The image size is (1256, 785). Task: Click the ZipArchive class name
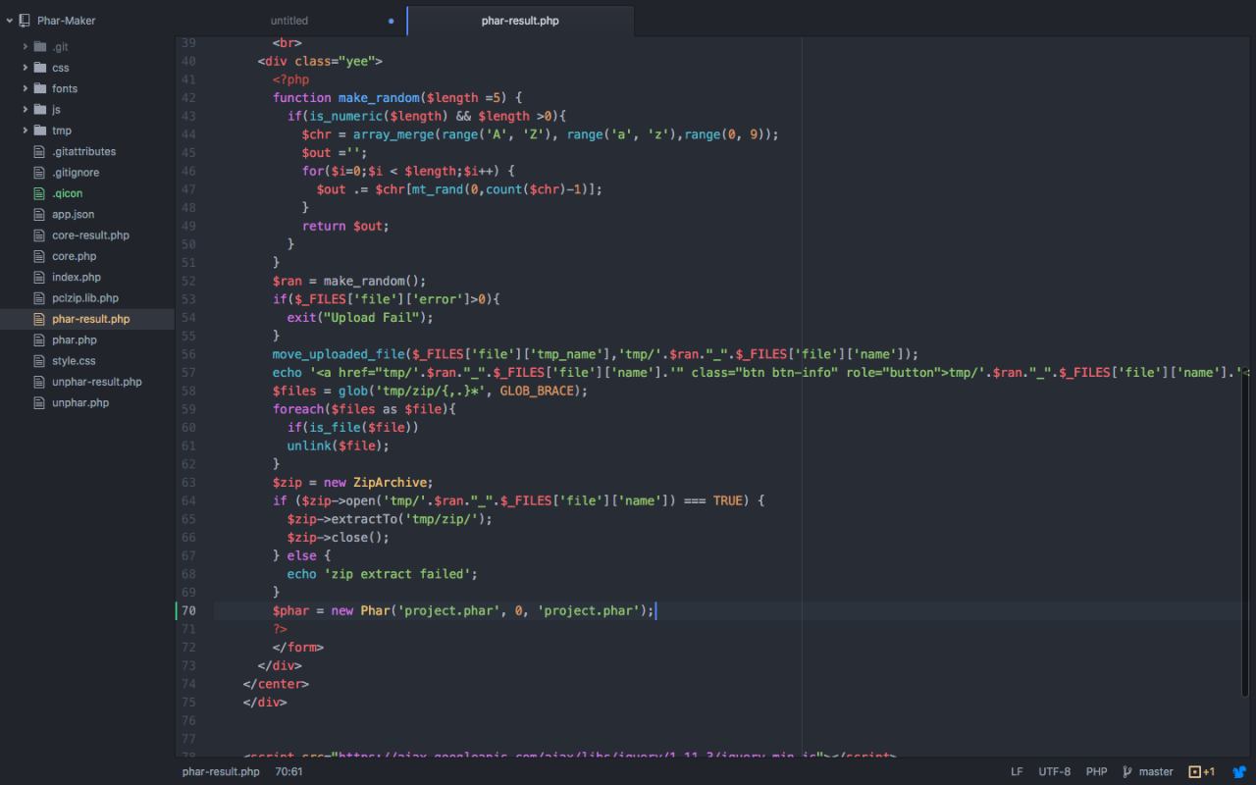390,482
